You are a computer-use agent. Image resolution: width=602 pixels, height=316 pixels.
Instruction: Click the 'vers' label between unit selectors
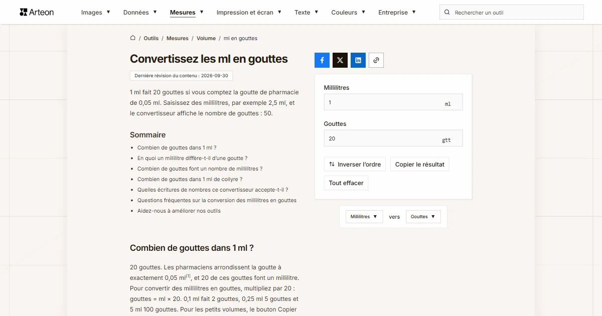click(394, 217)
